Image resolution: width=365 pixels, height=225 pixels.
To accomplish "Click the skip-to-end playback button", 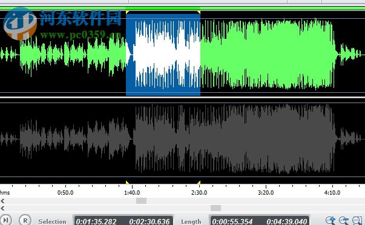I will pyautogui.click(x=5, y=220).
